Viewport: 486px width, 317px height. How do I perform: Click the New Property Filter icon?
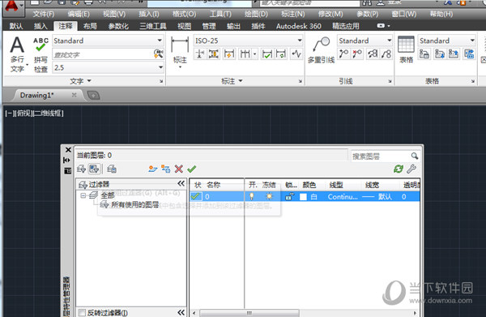tap(81, 169)
